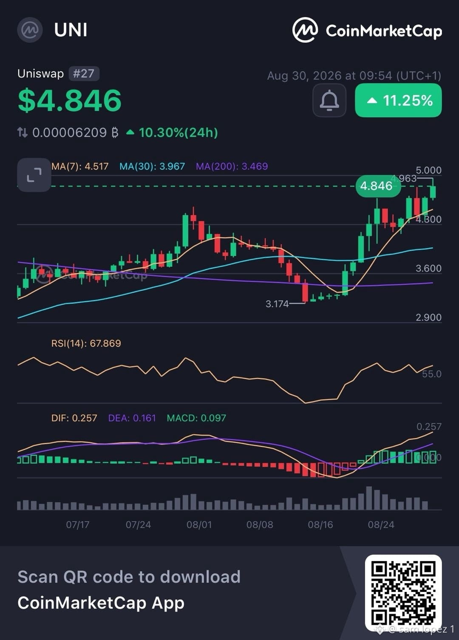This screenshot has width=459, height=640.
Task: Tap the CoinMarketCap logo
Action: tap(367, 30)
